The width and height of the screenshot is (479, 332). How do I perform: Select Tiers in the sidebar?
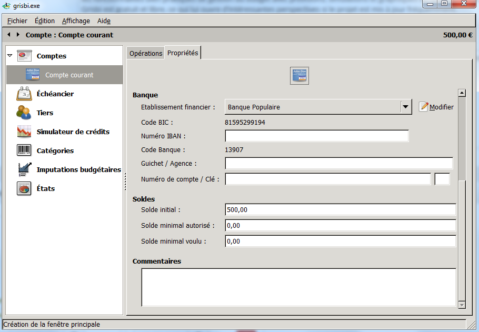click(x=45, y=113)
